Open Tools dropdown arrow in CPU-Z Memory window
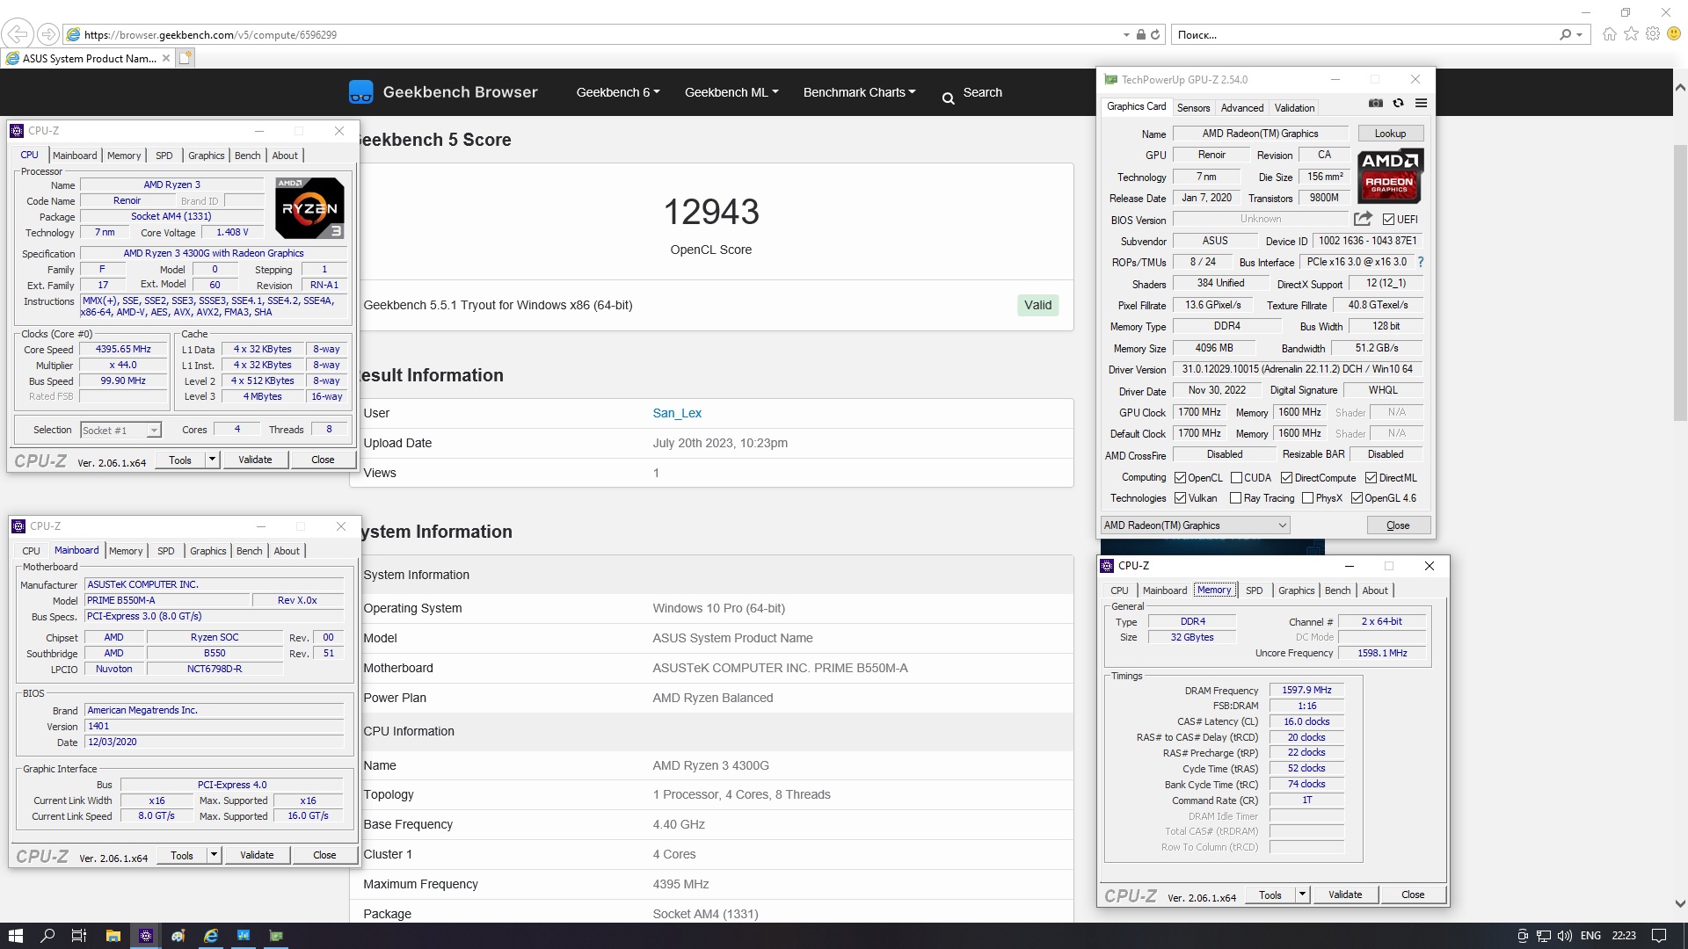This screenshot has width=1688, height=949. click(1302, 895)
